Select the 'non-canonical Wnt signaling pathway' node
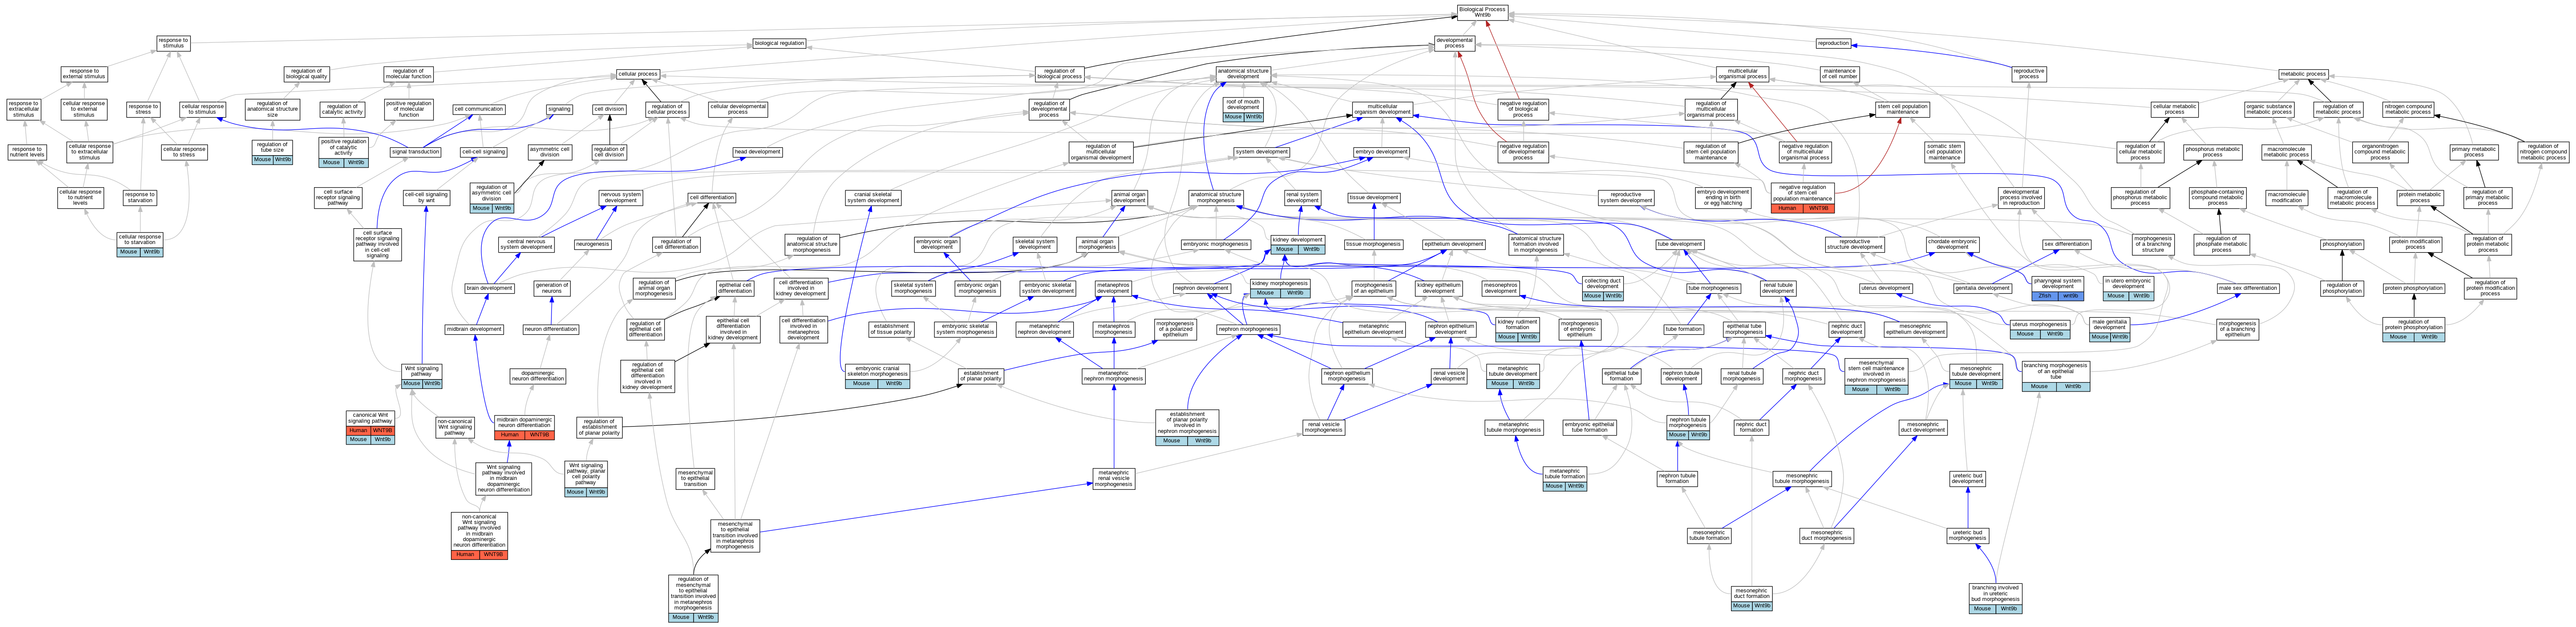2576x627 pixels. click(455, 427)
